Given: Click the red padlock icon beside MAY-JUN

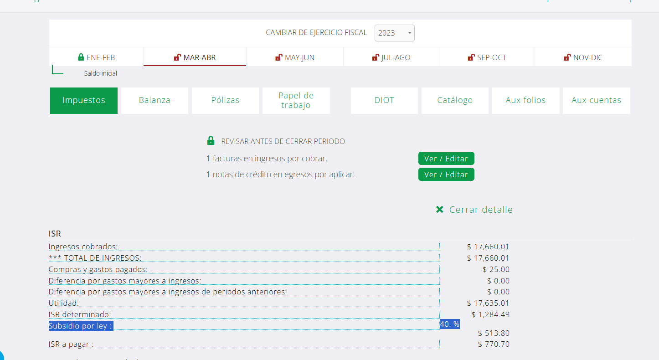Looking at the screenshot, I should point(278,57).
